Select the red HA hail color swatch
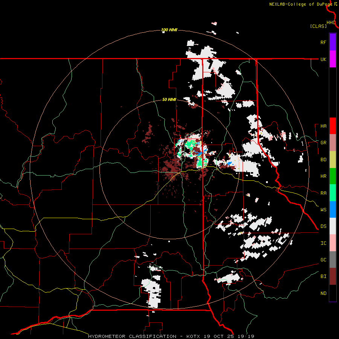The width and height of the screenshot is (339, 339). point(333,126)
